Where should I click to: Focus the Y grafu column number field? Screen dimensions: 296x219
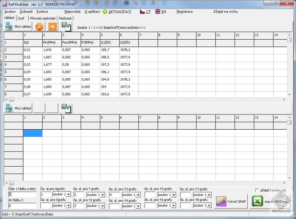click(x=79, y=195)
